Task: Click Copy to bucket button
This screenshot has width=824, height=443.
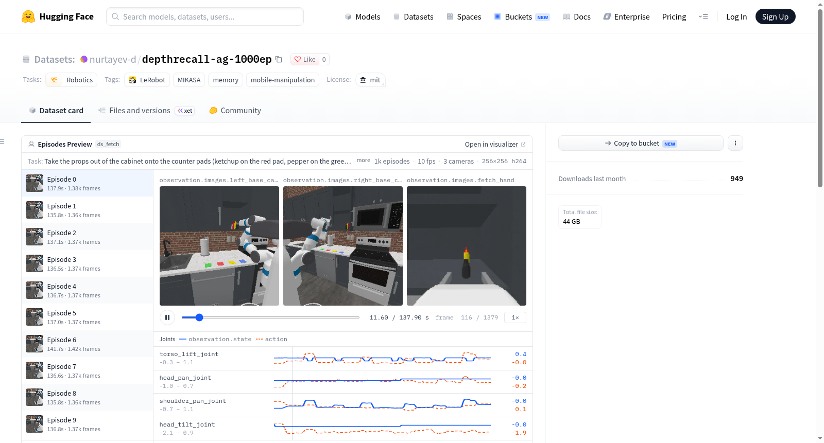Action: pyautogui.click(x=641, y=143)
